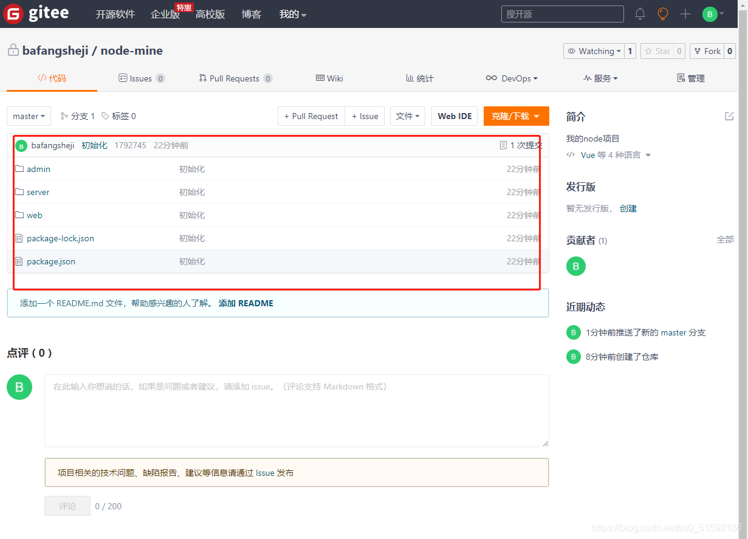
Task: Open the notifications bell icon
Action: tap(640, 14)
